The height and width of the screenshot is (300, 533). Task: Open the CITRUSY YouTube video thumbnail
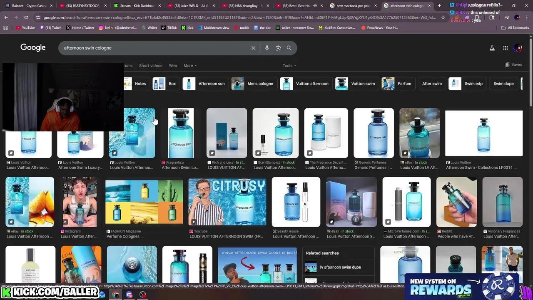point(227,202)
